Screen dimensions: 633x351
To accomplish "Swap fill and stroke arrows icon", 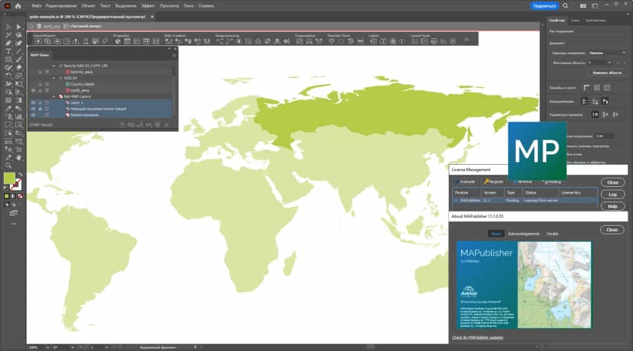I will click(20, 175).
